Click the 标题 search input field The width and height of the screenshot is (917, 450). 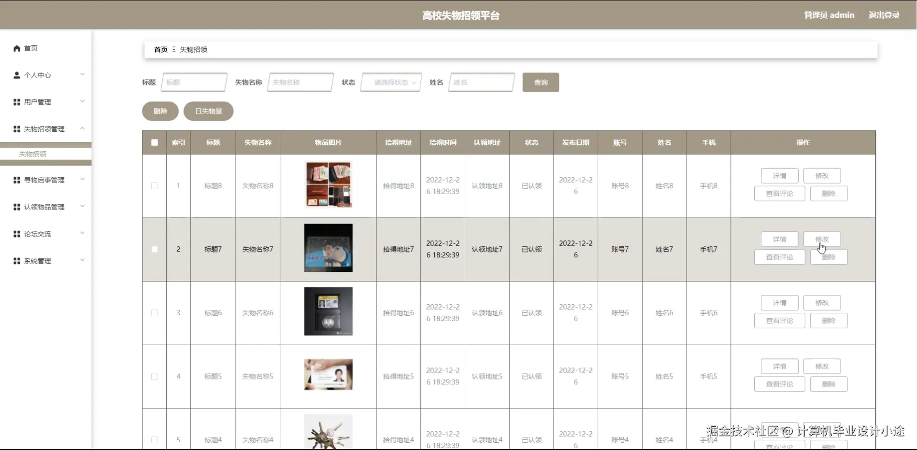pos(194,83)
